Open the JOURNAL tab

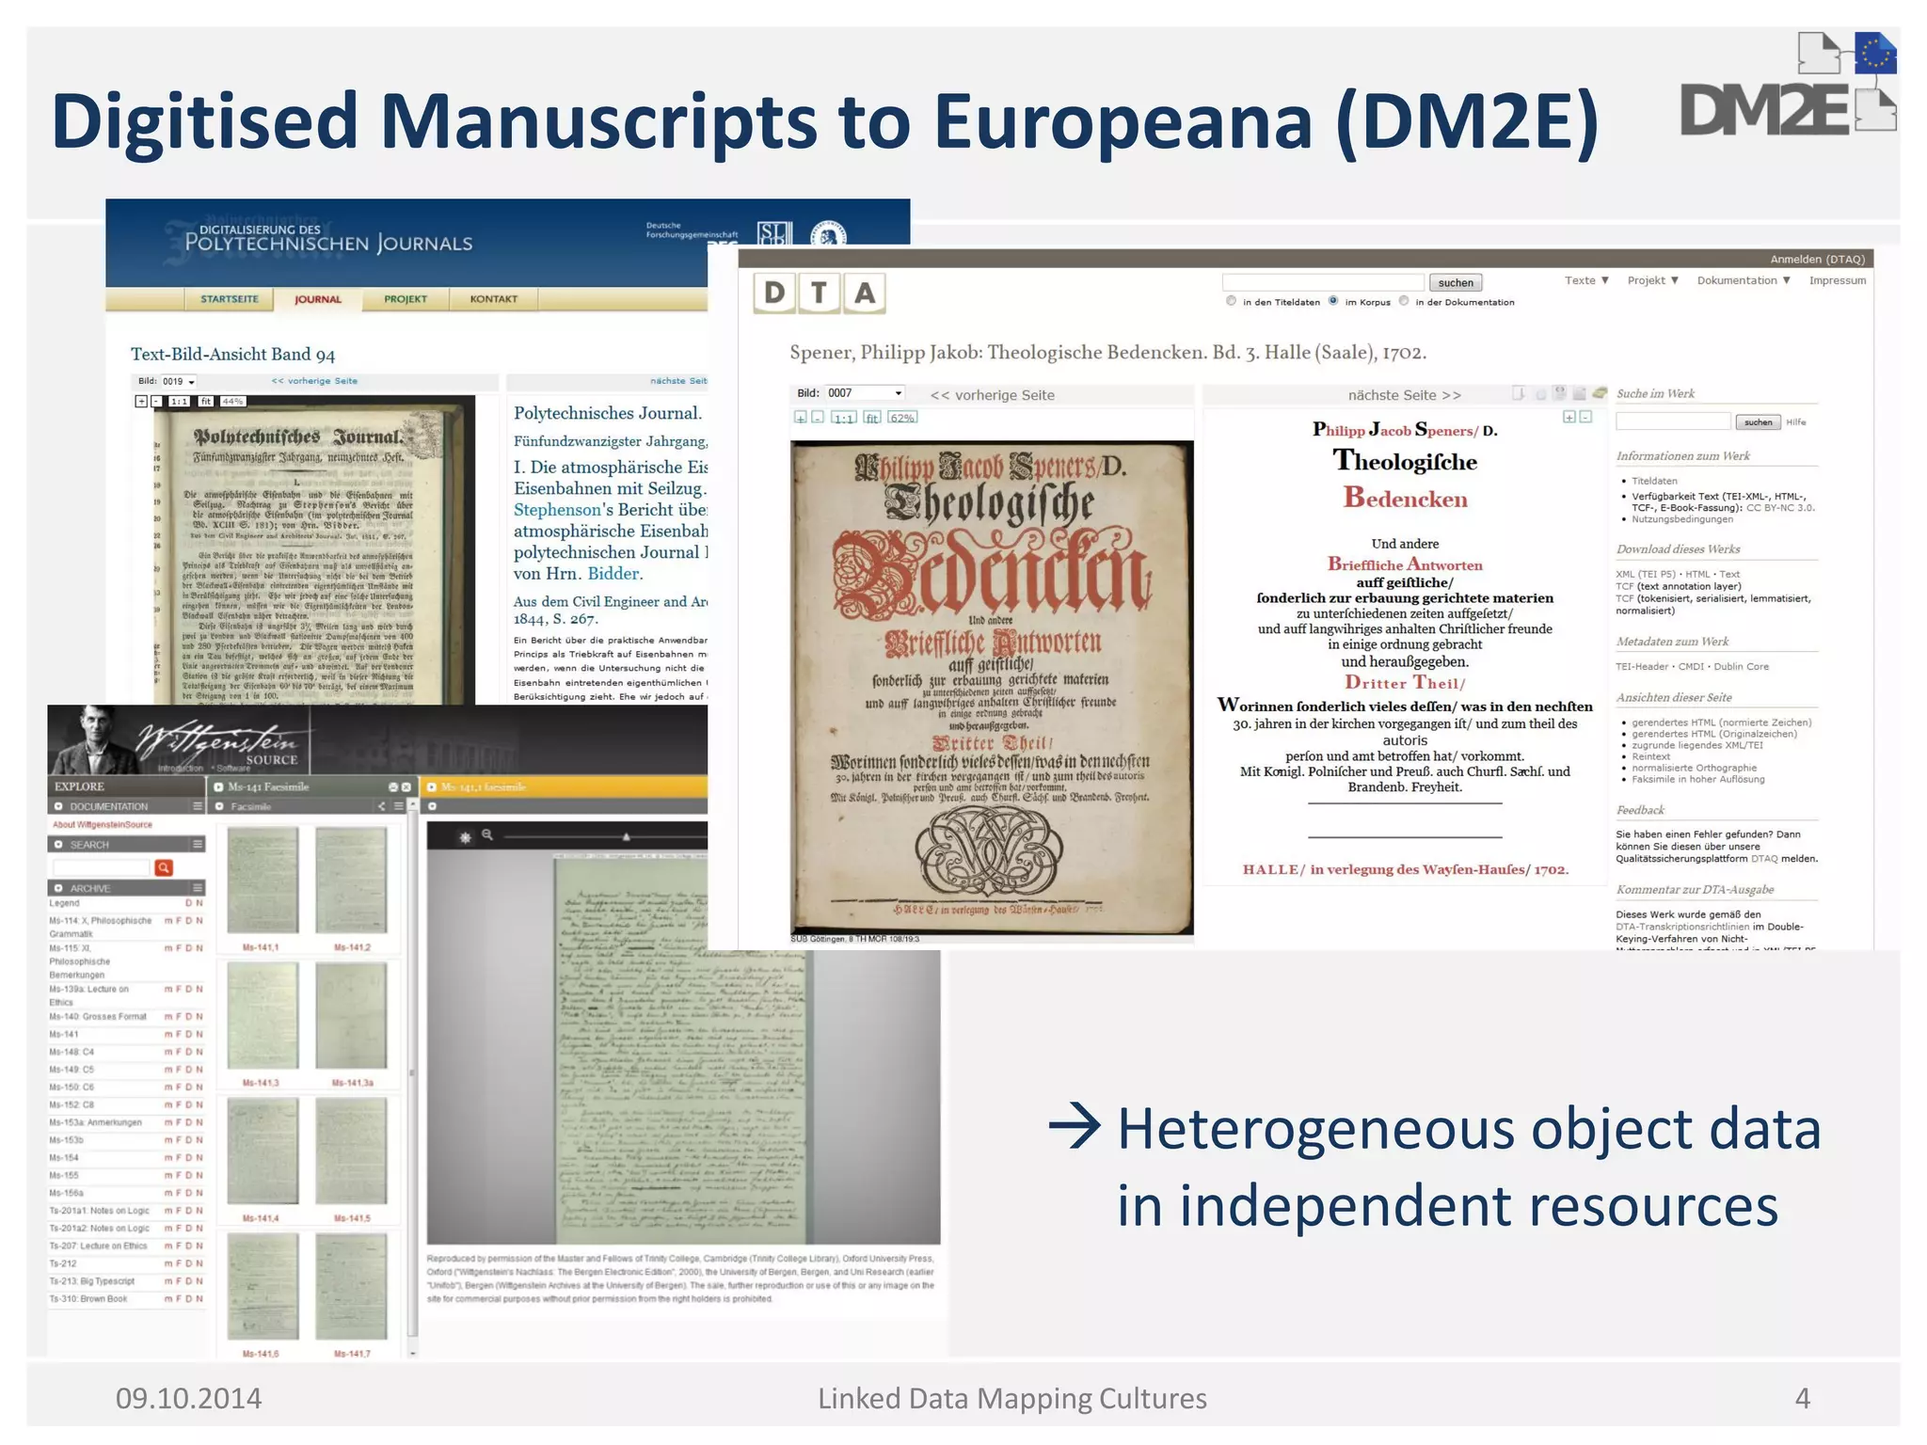click(x=318, y=299)
